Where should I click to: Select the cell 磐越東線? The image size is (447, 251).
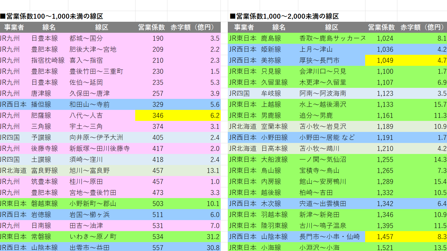(49, 204)
